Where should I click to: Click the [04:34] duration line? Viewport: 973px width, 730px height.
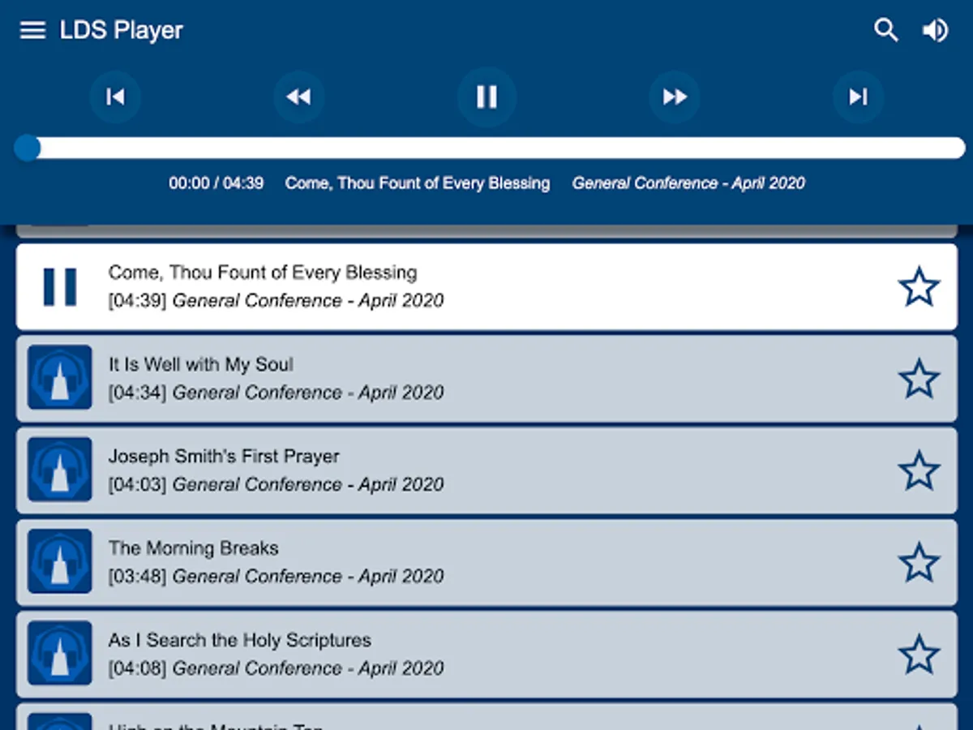coord(276,393)
